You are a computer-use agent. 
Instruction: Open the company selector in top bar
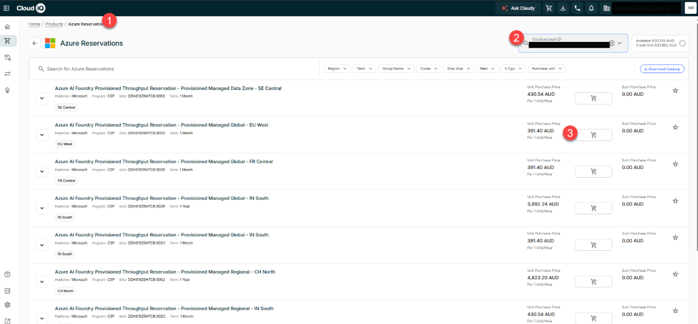[x=642, y=8]
